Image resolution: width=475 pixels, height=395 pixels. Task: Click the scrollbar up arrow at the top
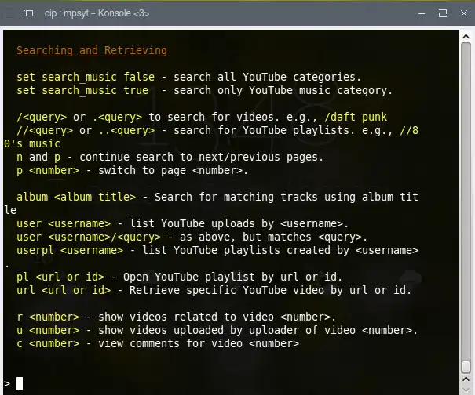(466, 37)
